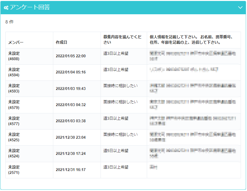Open member 未設定 (4593) entry
Image resolution: width=247 pixels, height=191 pixels.
pos(14,88)
